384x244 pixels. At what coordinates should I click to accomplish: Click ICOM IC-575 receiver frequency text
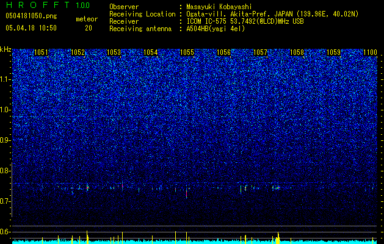point(245,21)
